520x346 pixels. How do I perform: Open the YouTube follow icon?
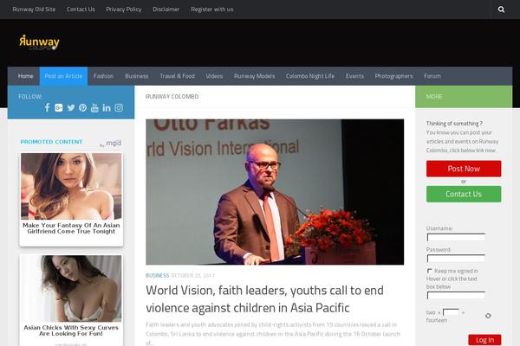coord(94,107)
